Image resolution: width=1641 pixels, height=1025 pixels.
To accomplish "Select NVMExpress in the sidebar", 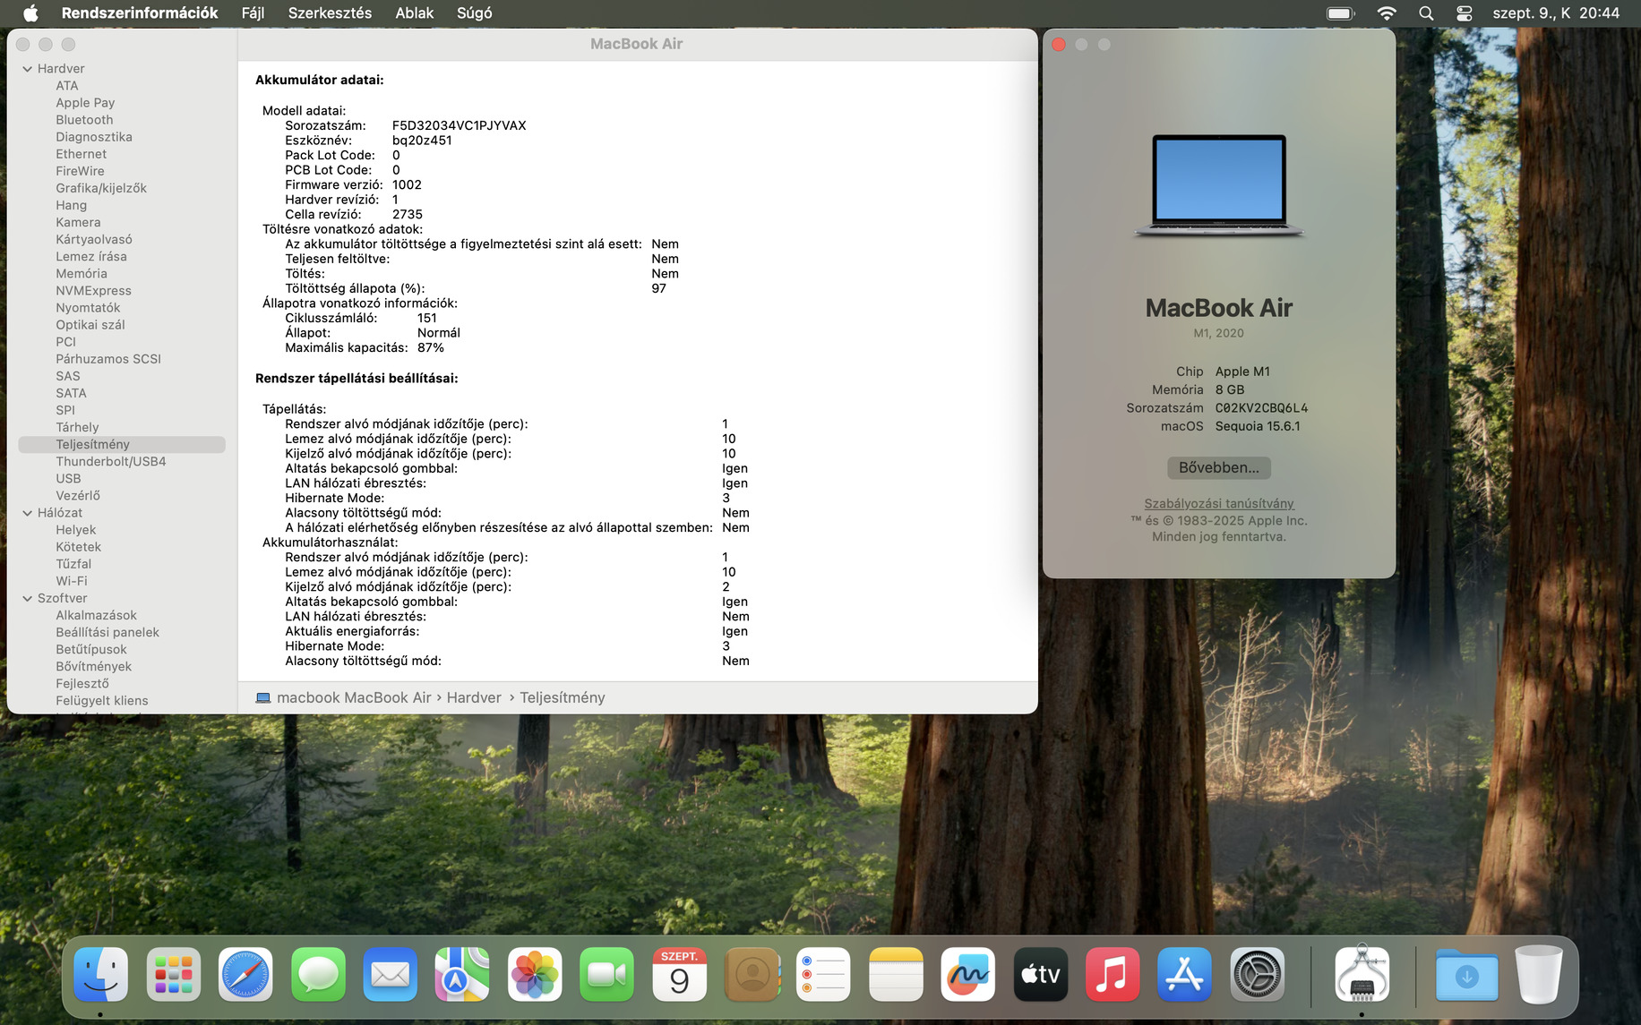I will [93, 291].
